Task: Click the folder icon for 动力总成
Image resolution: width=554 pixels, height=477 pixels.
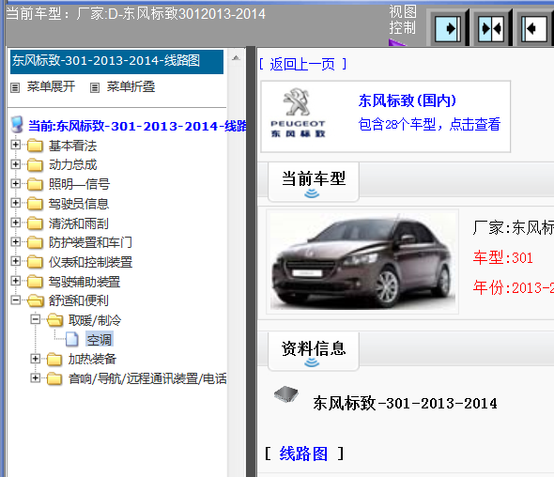Action: click(35, 164)
